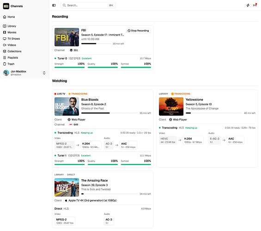The image size is (261, 231).
Task: Click Yellowstone TRANSCODING status badge
Action: point(181,94)
